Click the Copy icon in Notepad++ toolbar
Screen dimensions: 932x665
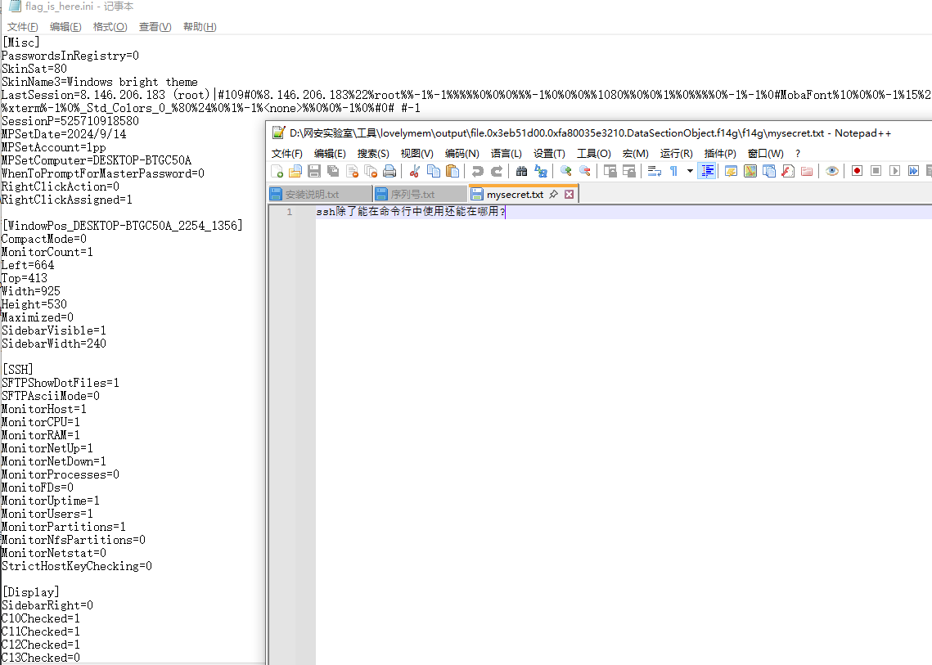(434, 171)
